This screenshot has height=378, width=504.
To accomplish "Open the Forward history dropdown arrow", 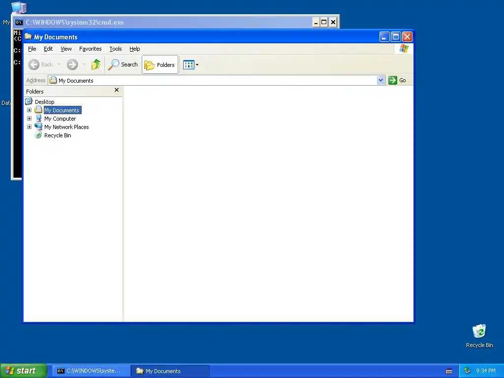I will point(84,64).
